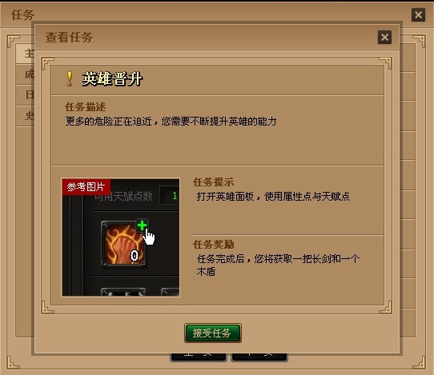This screenshot has width=434, height=375.
Task: Click the hand cursor in reference image
Action: (150, 237)
